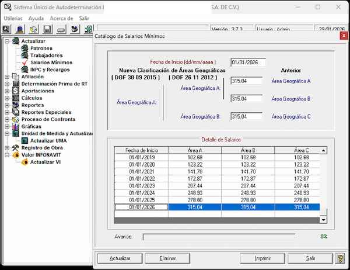Click the Eliminar button
The height and width of the screenshot is (270, 350).
tap(167, 258)
